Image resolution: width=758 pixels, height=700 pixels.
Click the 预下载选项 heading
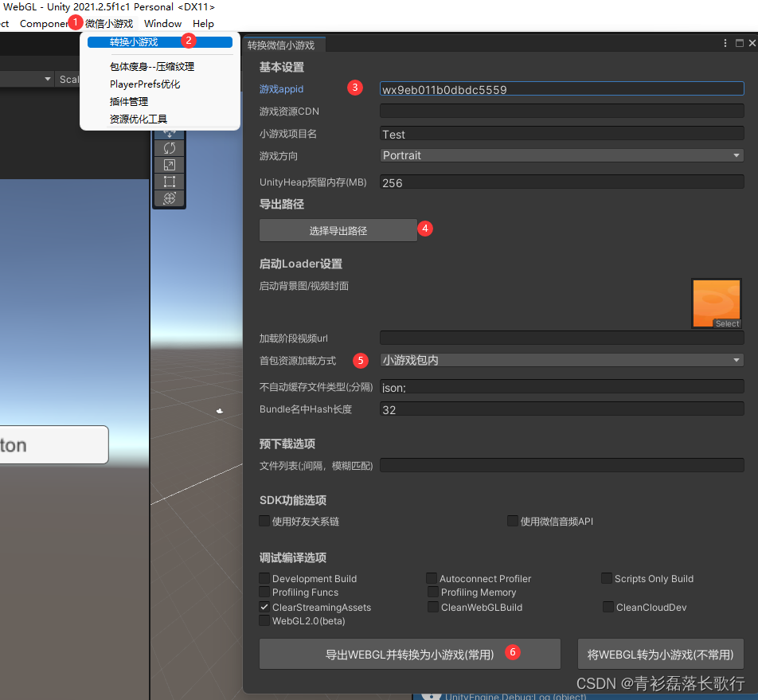point(287,444)
